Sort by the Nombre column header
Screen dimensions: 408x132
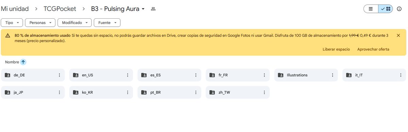(12, 62)
